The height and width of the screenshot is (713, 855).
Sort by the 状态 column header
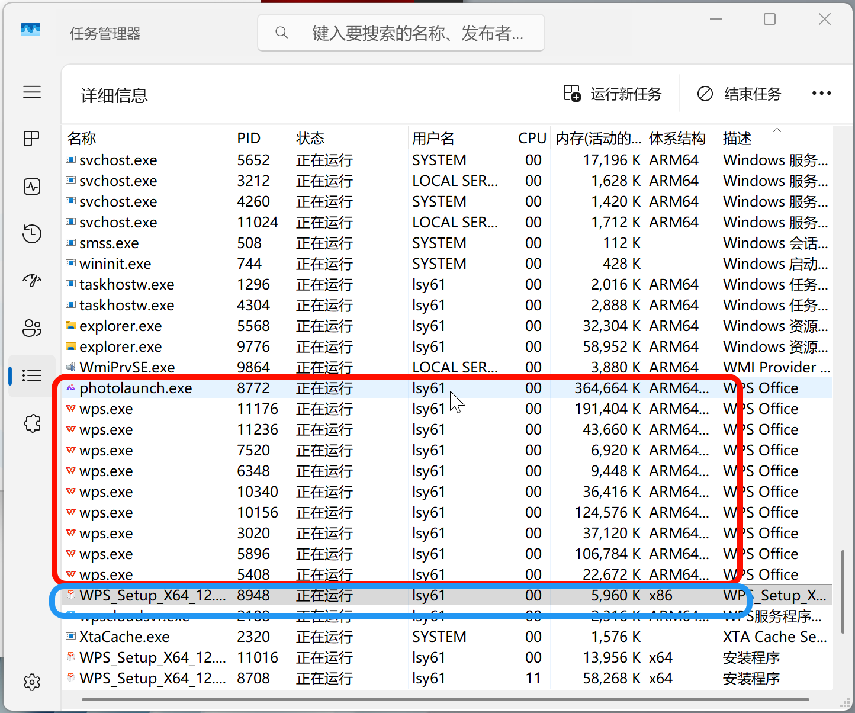pos(351,138)
